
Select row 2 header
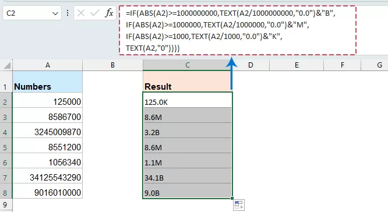[x=6, y=100]
